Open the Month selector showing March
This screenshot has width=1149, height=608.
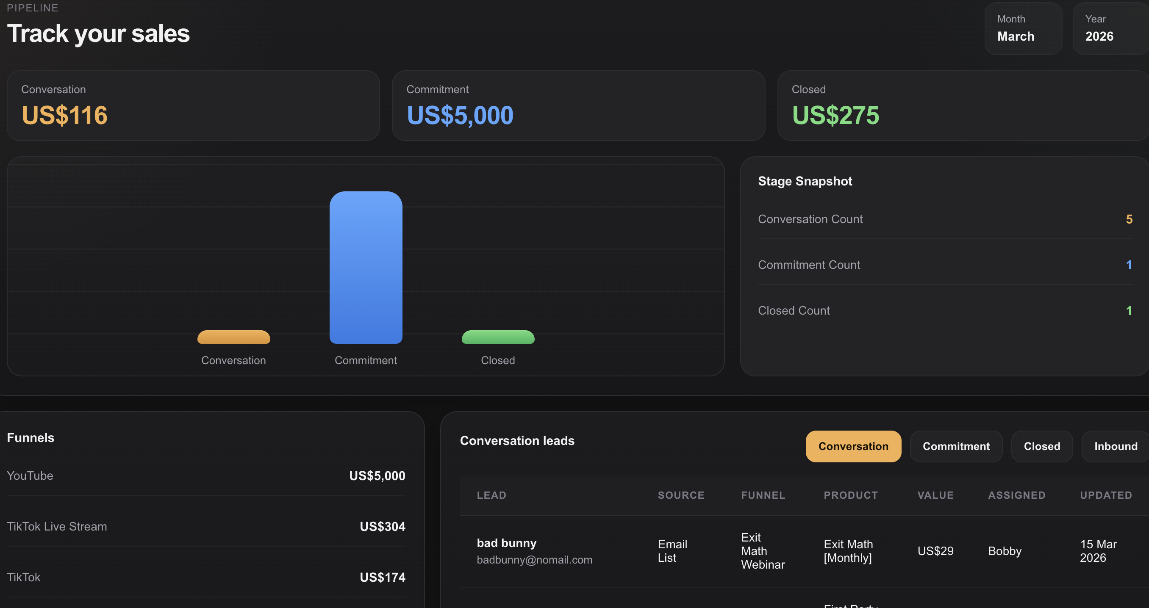click(x=1023, y=28)
